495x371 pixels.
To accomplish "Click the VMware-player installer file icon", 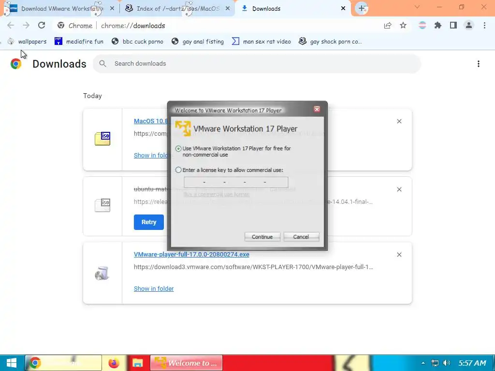I will pos(102,273).
